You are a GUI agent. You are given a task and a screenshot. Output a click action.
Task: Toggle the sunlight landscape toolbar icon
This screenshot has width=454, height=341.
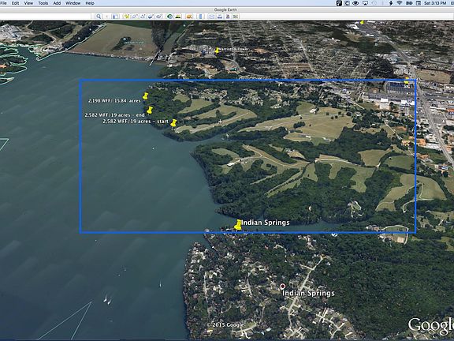click(x=178, y=17)
